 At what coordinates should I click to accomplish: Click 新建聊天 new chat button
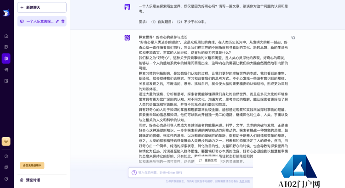42,7
